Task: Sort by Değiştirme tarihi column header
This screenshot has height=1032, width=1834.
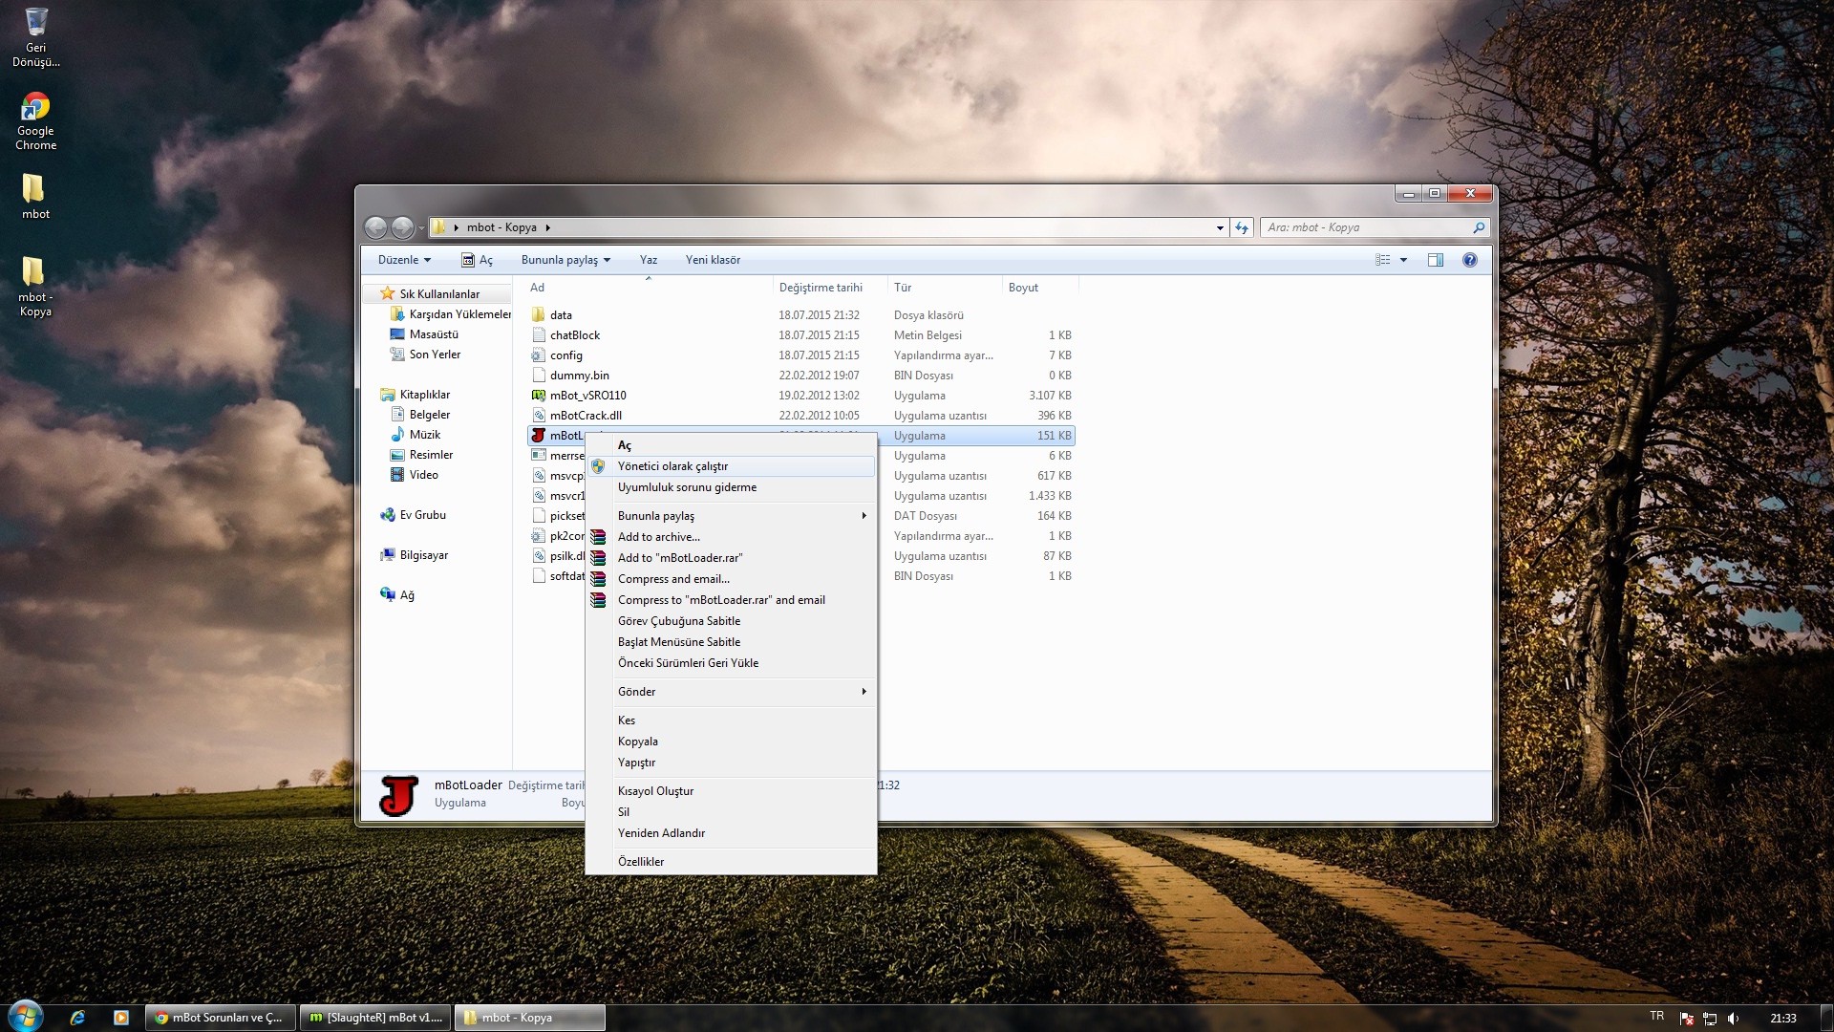Action: coord(830,288)
